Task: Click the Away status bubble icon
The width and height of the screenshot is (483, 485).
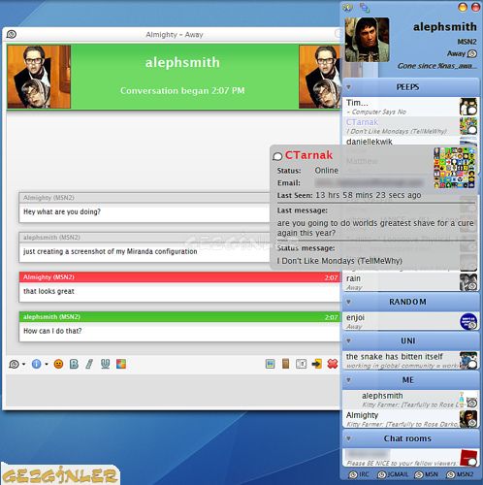Action: click(x=472, y=53)
